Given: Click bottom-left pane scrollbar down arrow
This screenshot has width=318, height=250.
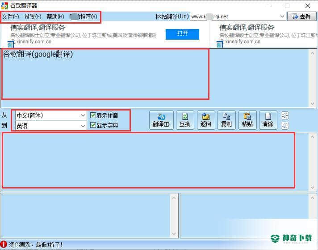Looking at the screenshot, I should point(174,234).
